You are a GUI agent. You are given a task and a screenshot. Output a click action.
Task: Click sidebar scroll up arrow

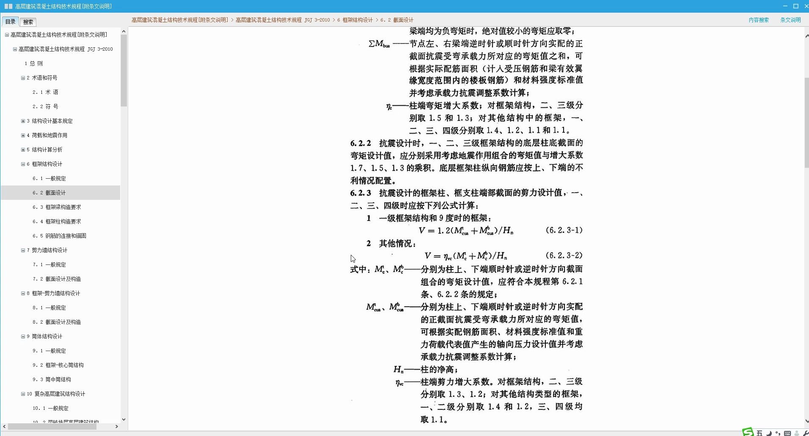[x=124, y=31]
